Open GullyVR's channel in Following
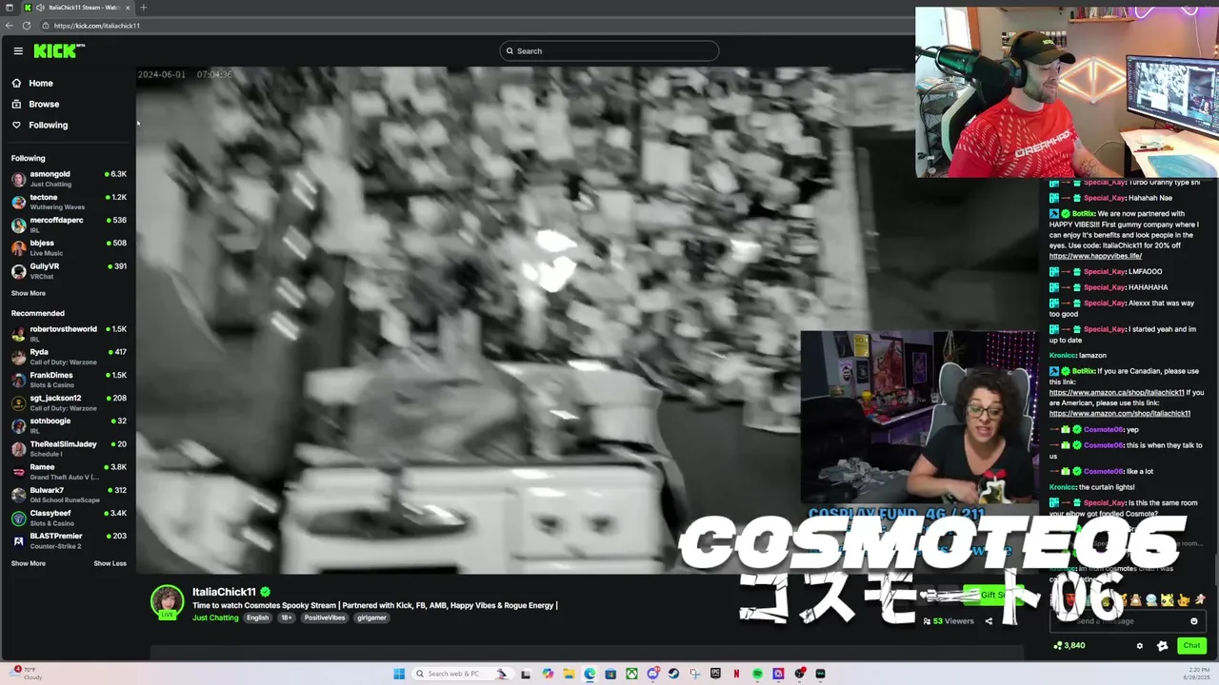This screenshot has width=1219, height=685. click(x=69, y=270)
